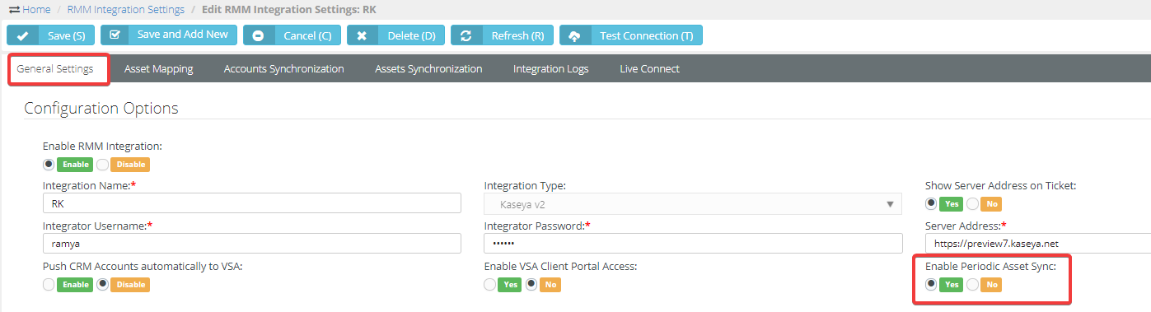The width and height of the screenshot is (1151, 312).
Task: Click the Refresh arrows icon
Action: (466, 36)
